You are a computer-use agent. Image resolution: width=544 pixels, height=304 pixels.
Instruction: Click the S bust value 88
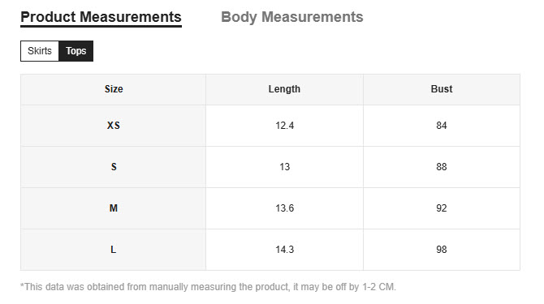click(442, 167)
